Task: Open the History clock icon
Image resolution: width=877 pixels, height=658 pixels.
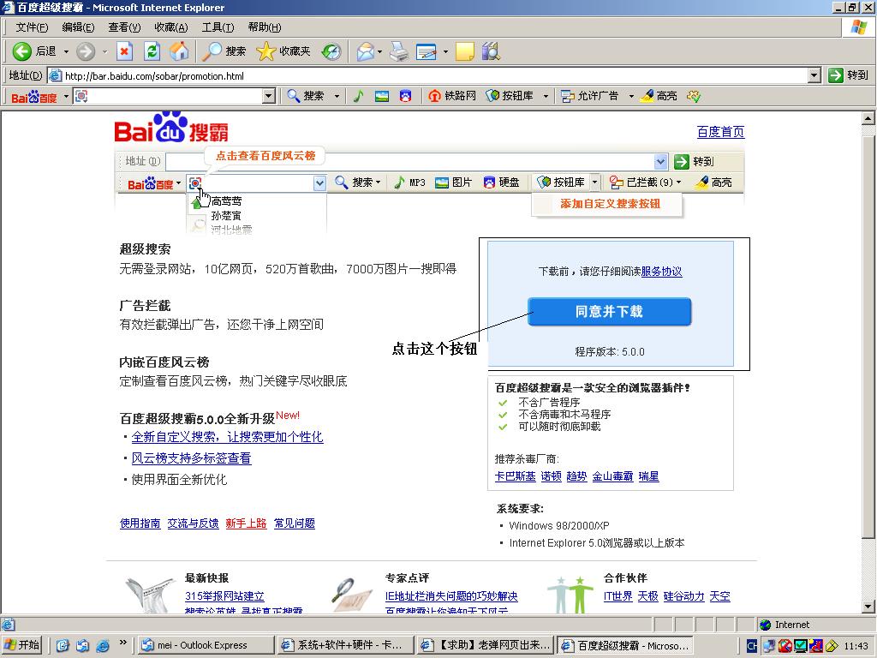Action: tap(331, 51)
